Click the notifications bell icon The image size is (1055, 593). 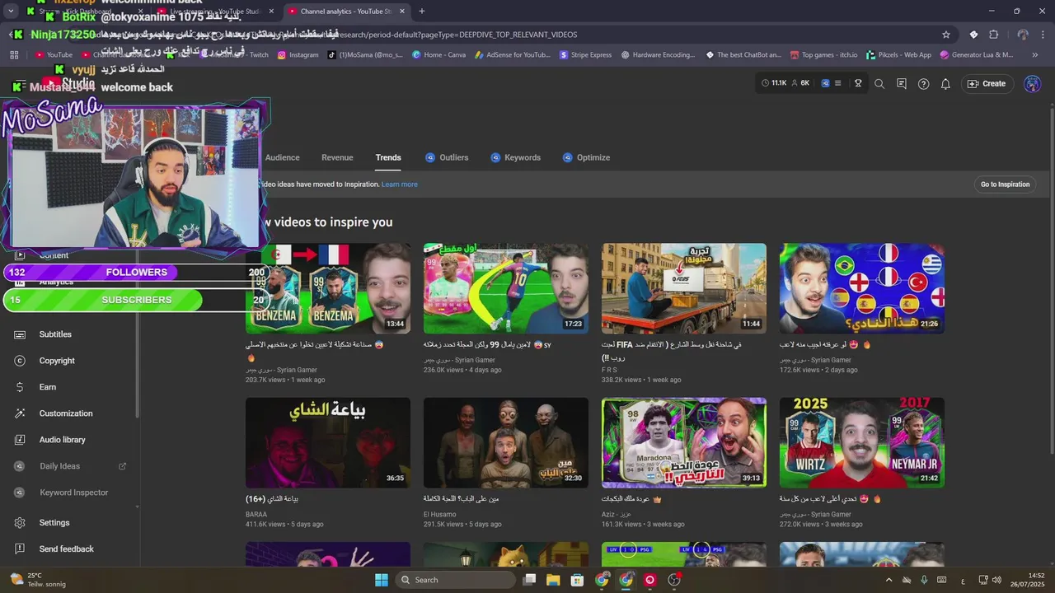tap(945, 83)
